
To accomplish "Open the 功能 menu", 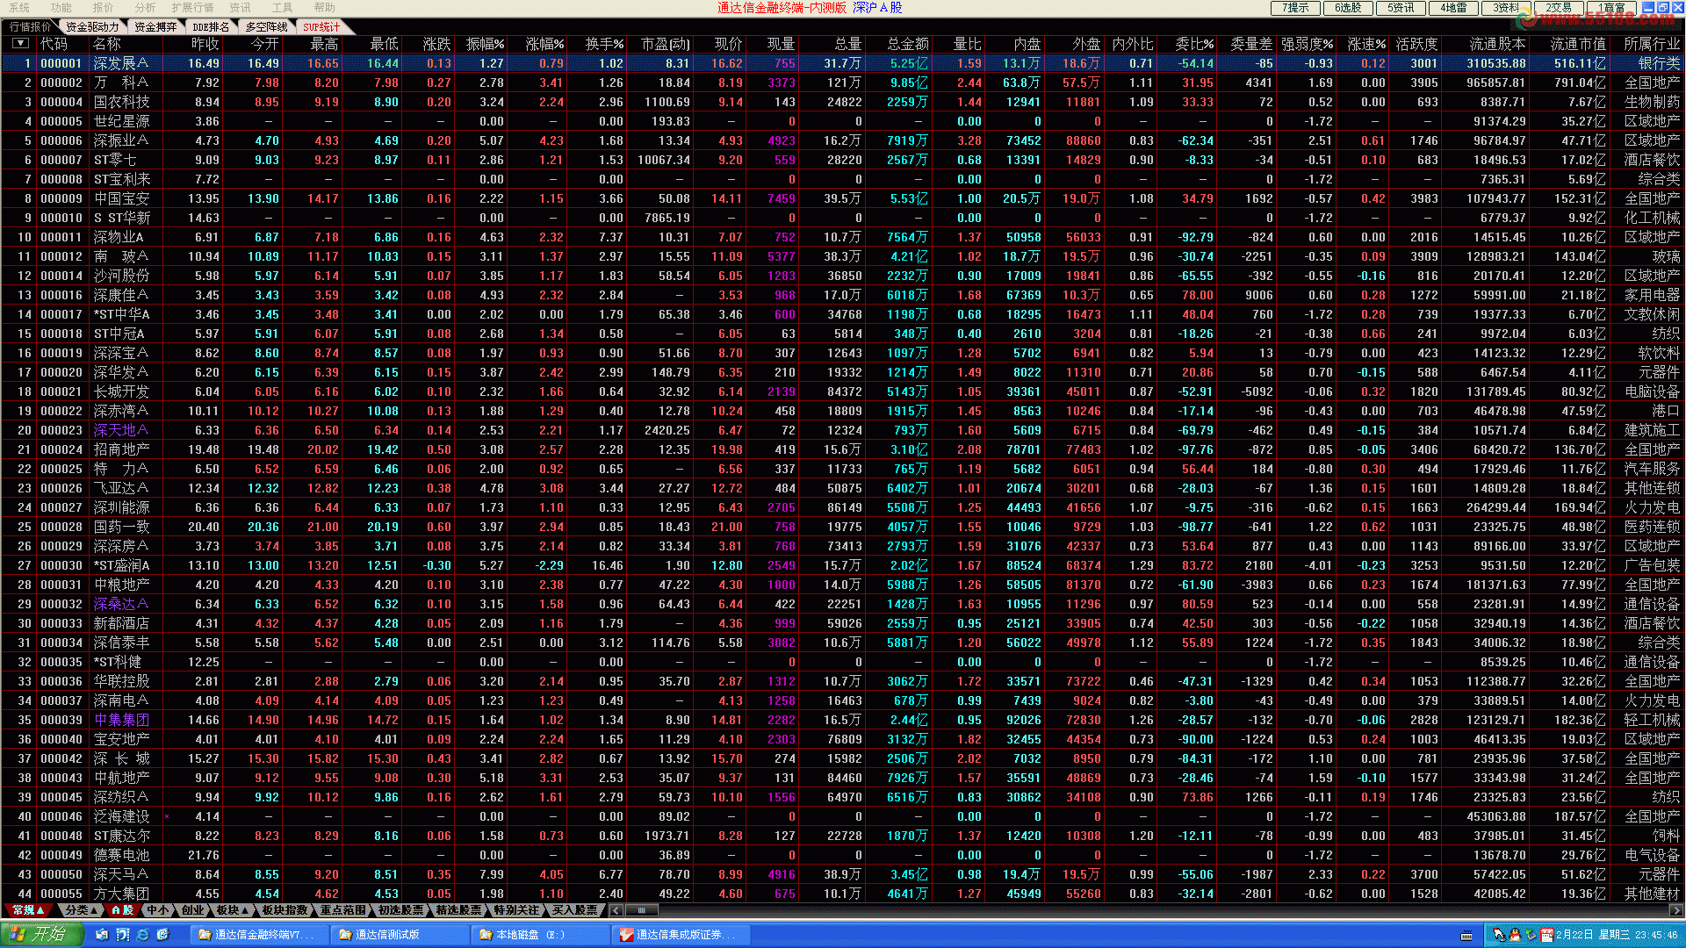I will pos(61,7).
